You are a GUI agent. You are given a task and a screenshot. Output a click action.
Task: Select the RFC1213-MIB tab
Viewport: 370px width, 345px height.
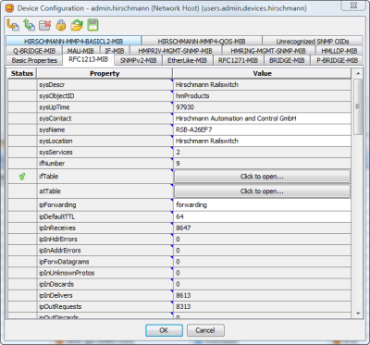pyautogui.click(x=89, y=59)
